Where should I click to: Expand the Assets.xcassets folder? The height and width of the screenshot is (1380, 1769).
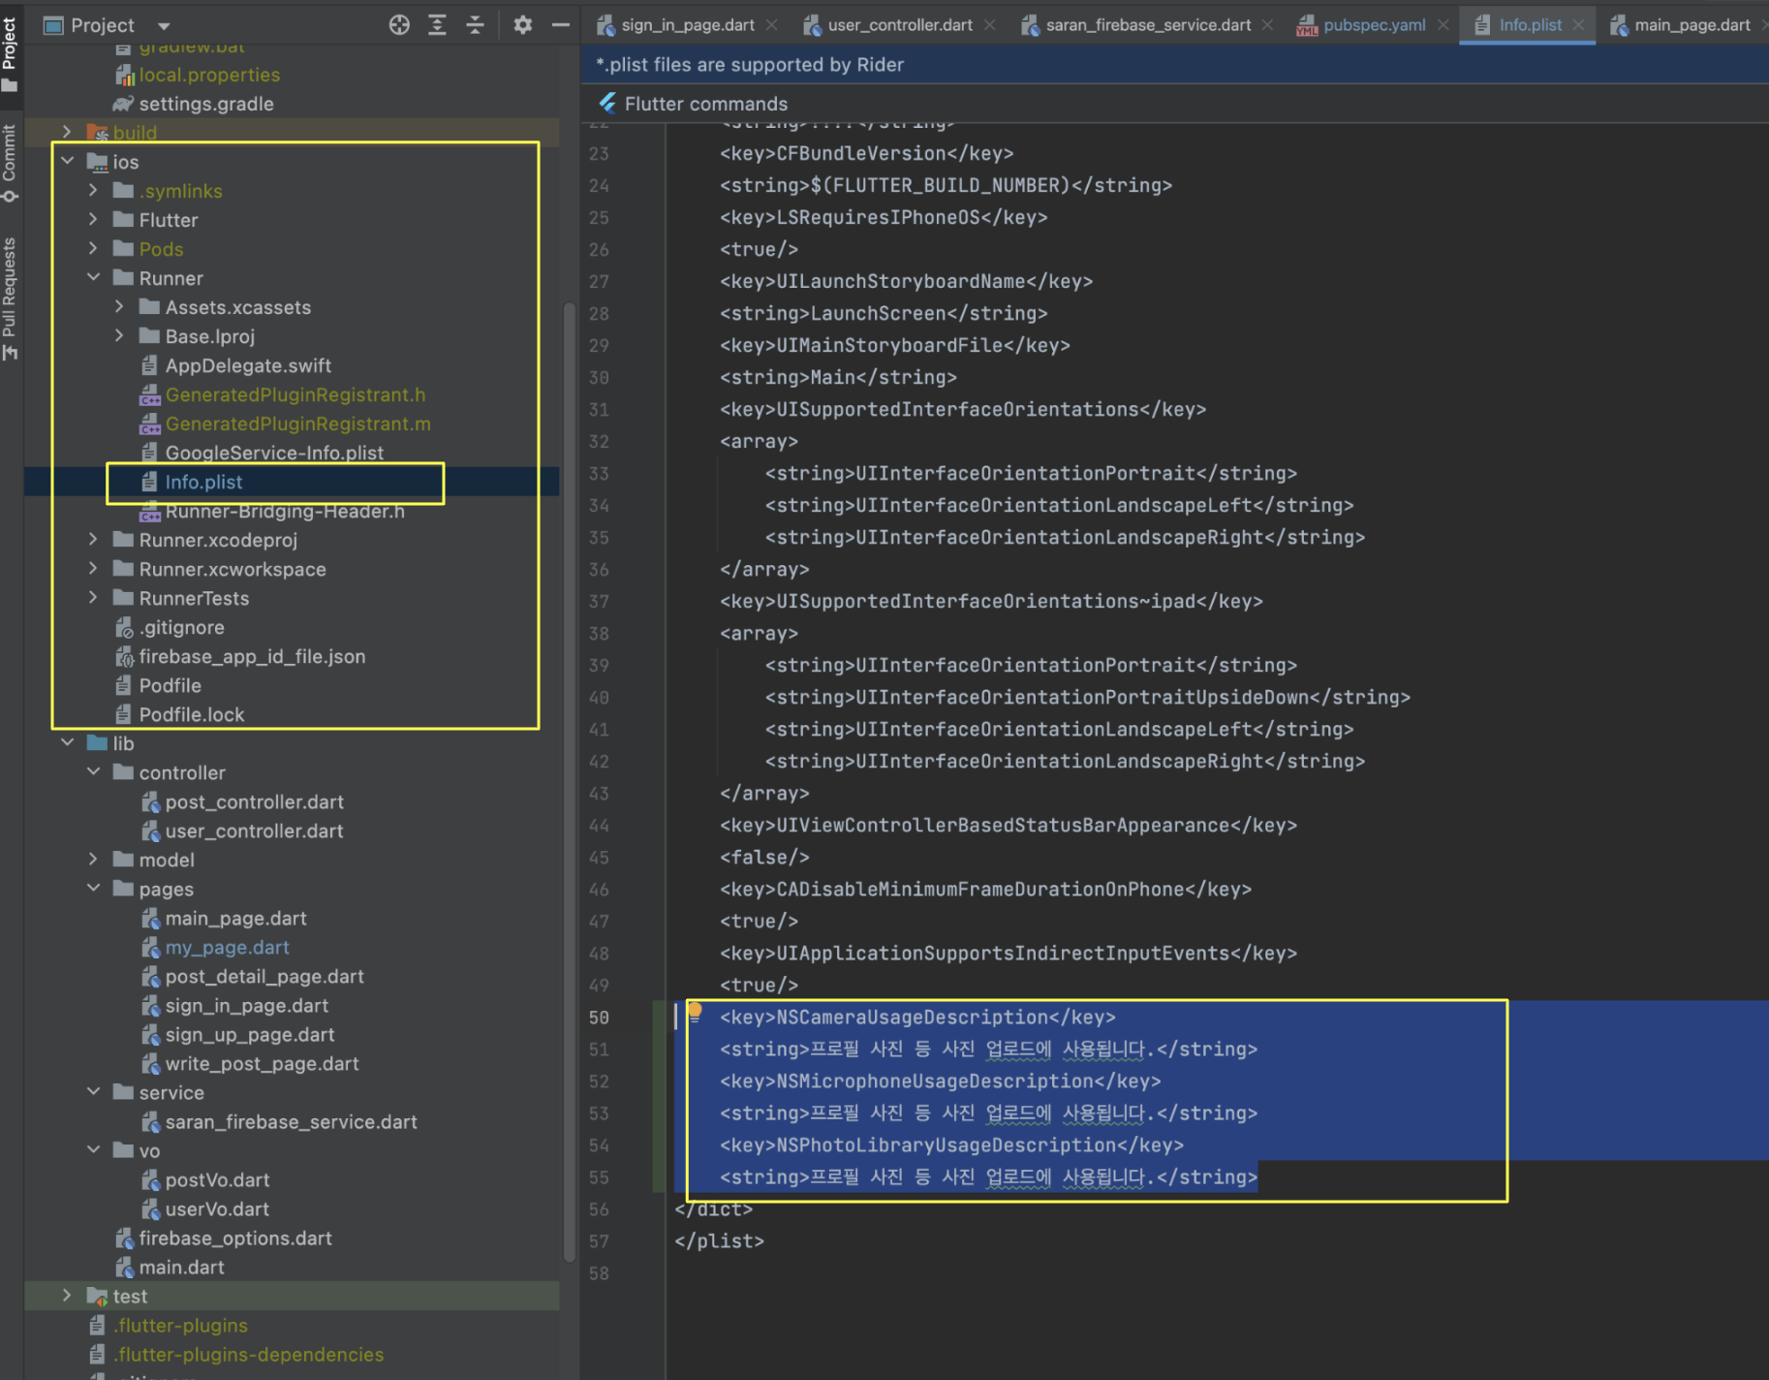(x=119, y=306)
